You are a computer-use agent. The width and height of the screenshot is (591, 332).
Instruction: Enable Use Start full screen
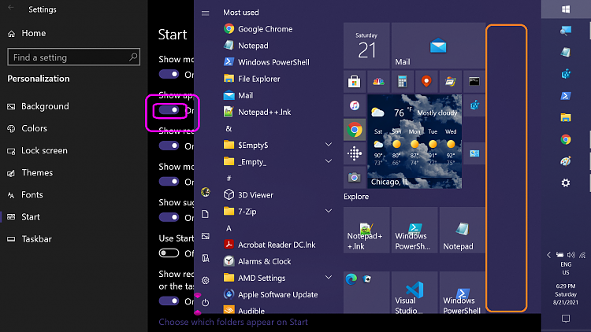point(169,253)
